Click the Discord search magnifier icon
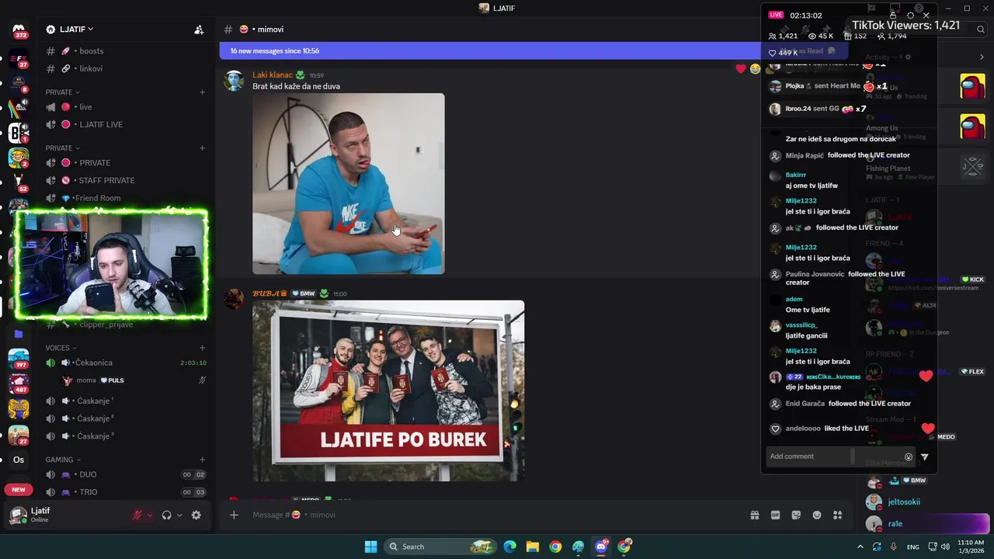 point(981,30)
